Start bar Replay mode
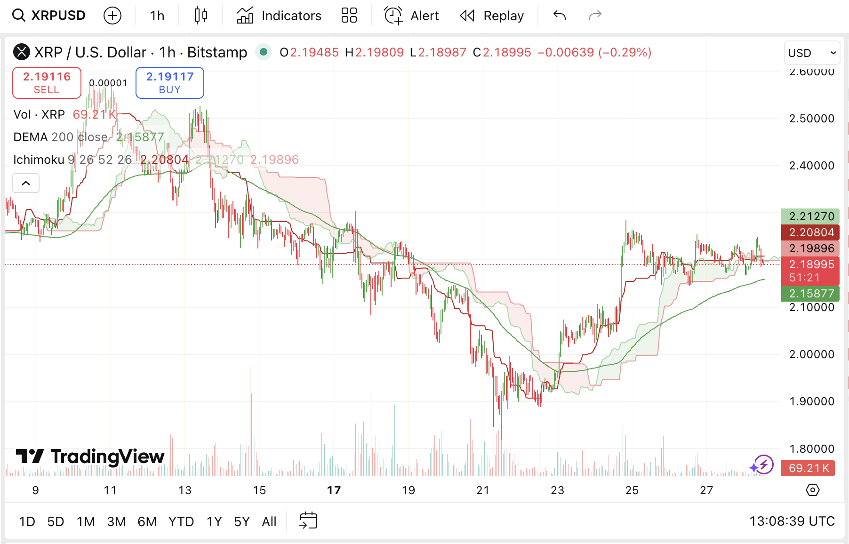 (492, 16)
